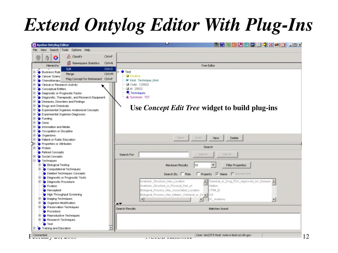338x253 pixels.
Task: Select CTRM_ID in the properties list
Action: coord(215,190)
